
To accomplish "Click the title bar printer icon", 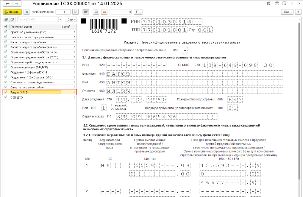I will click(x=277, y=3).
